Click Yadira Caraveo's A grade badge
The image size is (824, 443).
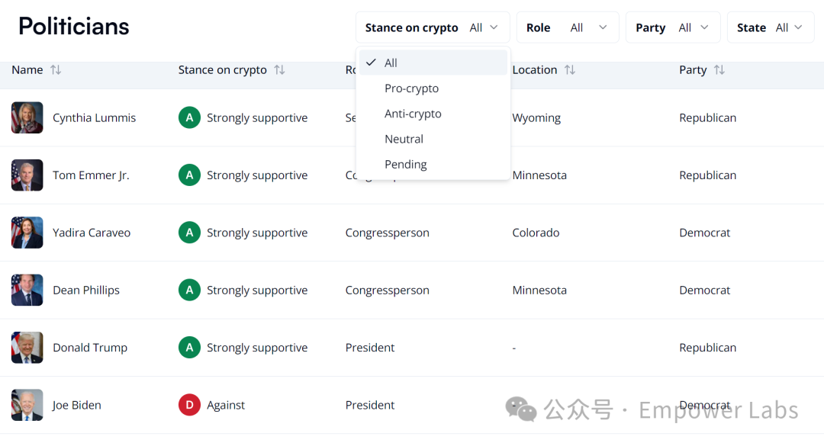tap(189, 233)
